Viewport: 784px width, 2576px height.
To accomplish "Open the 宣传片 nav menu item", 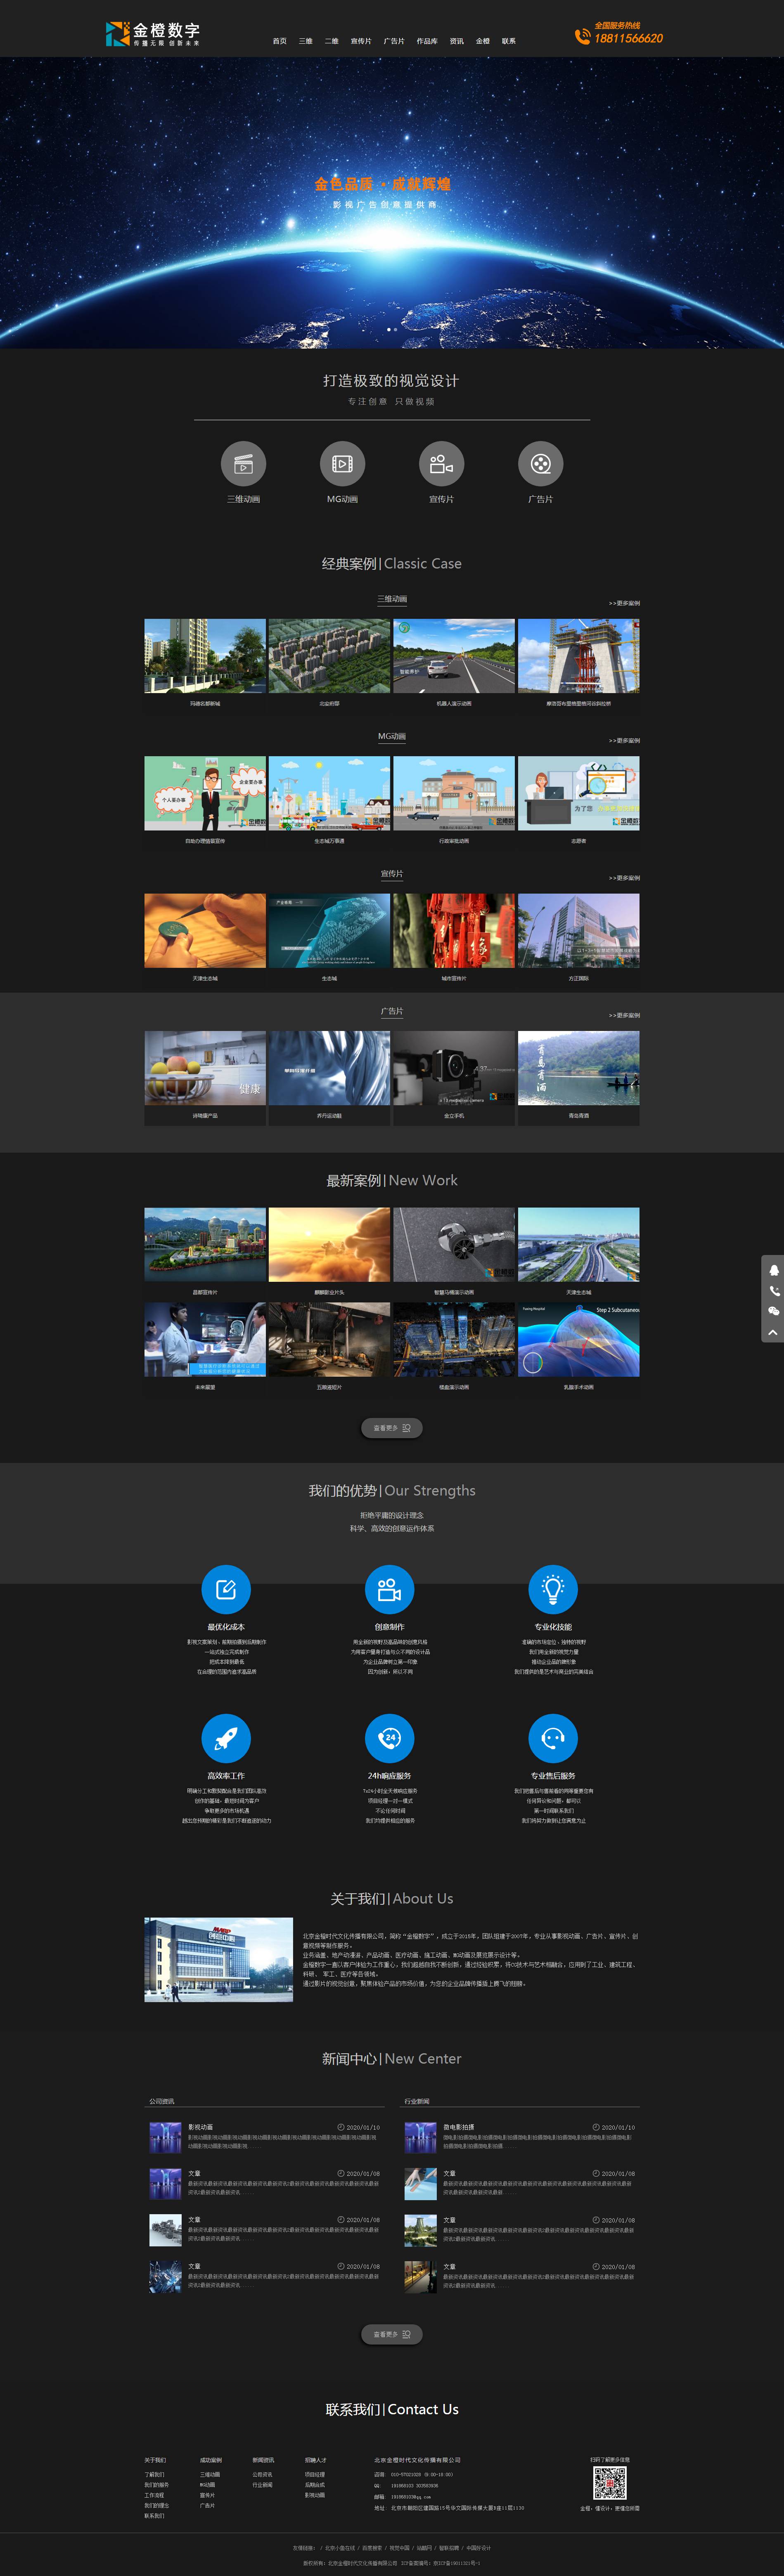I will coord(362,41).
